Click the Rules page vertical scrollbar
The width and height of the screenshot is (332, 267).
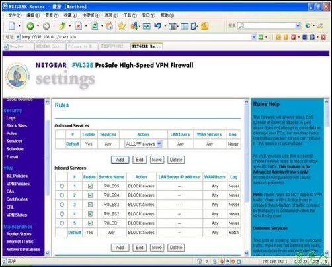point(247,178)
